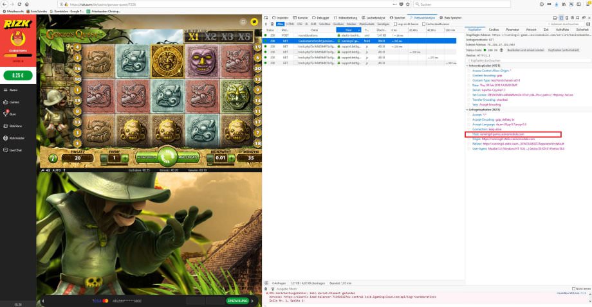Click the Max Einsatz button

click(188, 157)
